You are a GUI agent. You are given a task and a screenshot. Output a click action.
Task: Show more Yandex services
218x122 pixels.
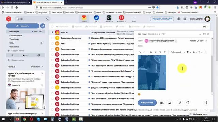[x=134, y=19]
